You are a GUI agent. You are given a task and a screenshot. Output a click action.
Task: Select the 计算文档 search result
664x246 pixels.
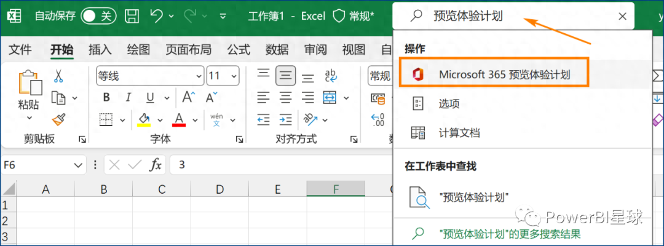tap(522, 133)
